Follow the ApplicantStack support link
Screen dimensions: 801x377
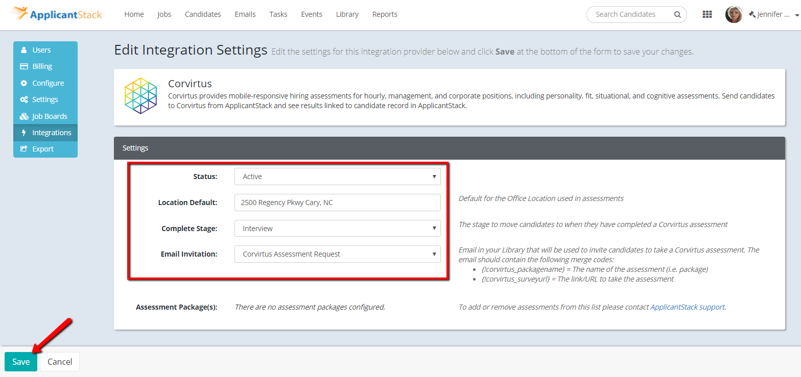coord(687,307)
